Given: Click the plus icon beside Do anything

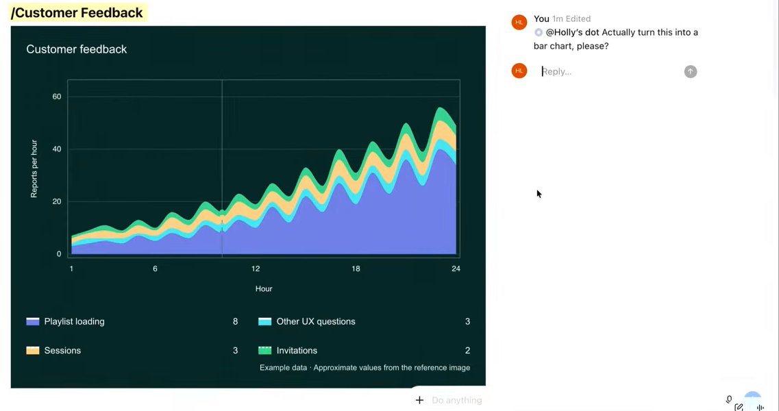Looking at the screenshot, I should click(419, 400).
